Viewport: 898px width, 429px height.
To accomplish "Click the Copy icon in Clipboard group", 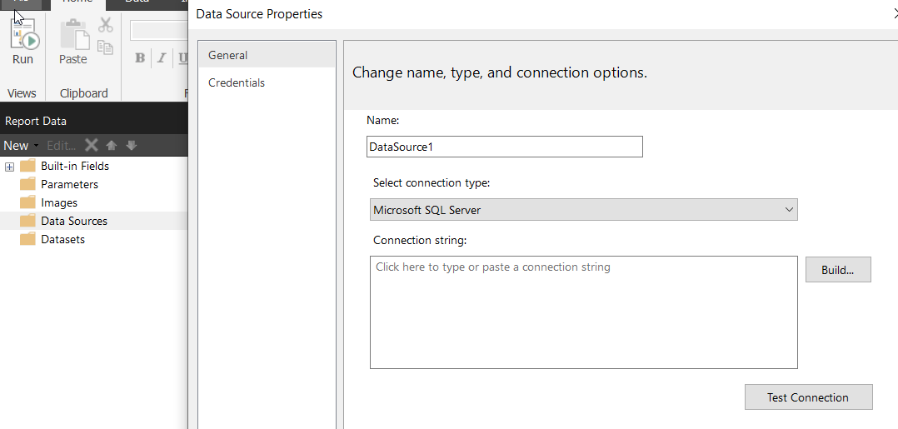I will 105,47.
